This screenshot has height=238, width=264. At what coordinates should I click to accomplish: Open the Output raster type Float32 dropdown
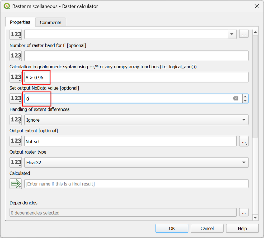(x=136, y=163)
